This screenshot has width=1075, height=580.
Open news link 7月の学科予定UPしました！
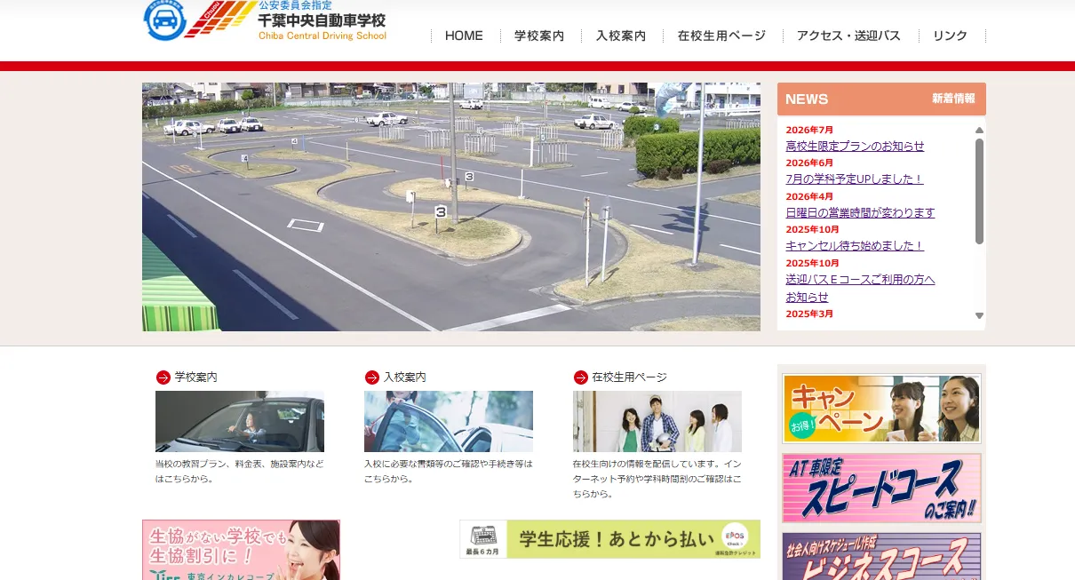[855, 179]
